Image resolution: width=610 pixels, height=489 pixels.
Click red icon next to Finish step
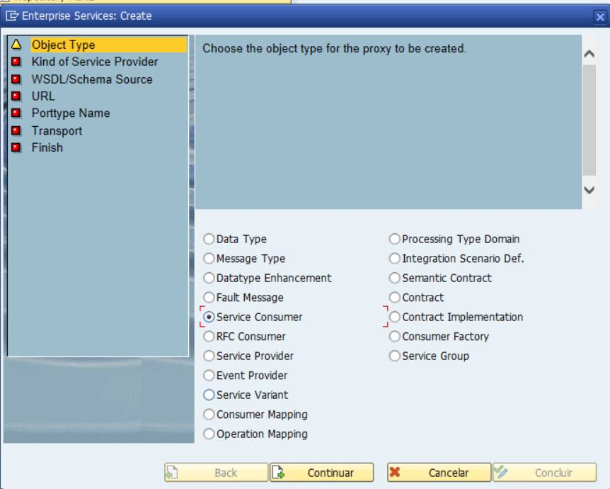pyautogui.click(x=16, y=148)
